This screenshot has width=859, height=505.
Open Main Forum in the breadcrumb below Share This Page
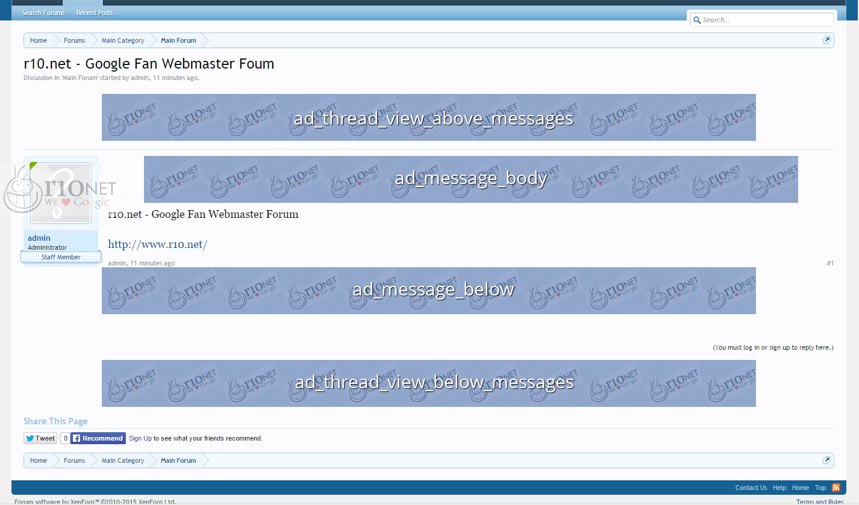pyautogui.click(x=178, y=460)
